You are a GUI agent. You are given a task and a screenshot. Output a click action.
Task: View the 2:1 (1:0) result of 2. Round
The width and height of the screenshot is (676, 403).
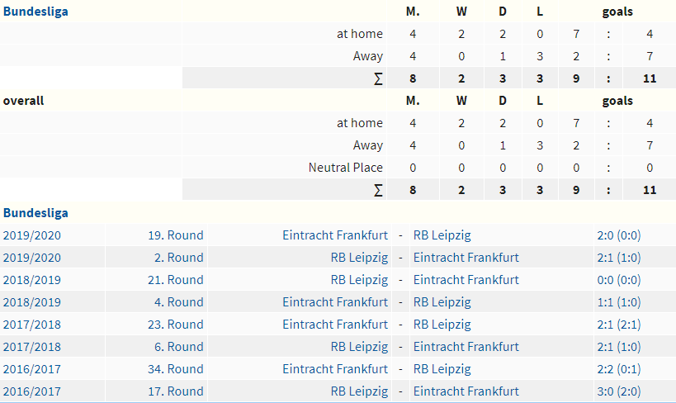[619, 258]
